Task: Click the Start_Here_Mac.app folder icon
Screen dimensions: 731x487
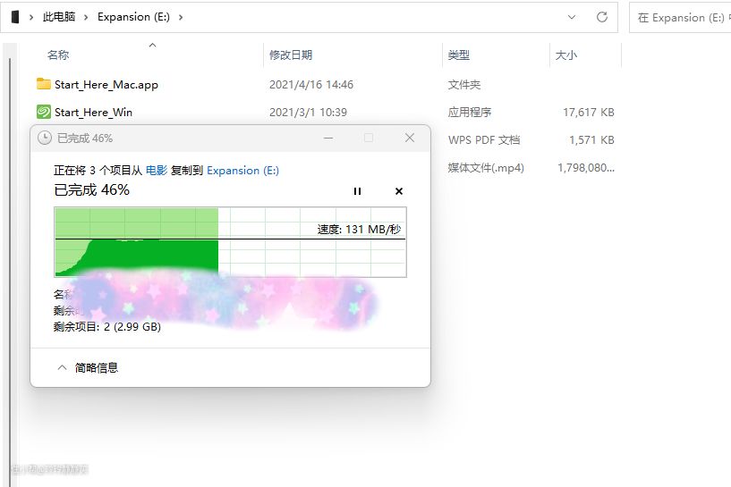Action: (44, 85)
